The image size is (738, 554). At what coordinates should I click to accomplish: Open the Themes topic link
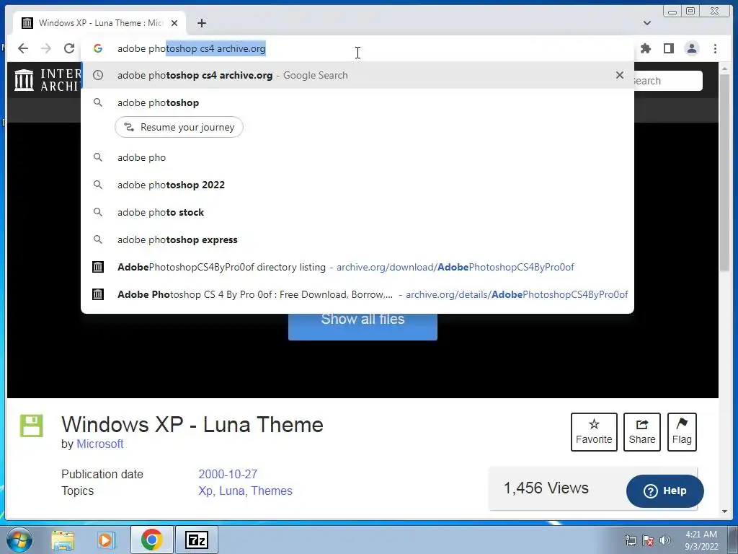click(272, 491)
